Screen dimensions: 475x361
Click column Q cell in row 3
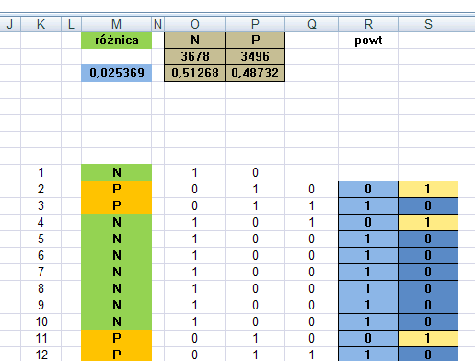pos(311,205)
